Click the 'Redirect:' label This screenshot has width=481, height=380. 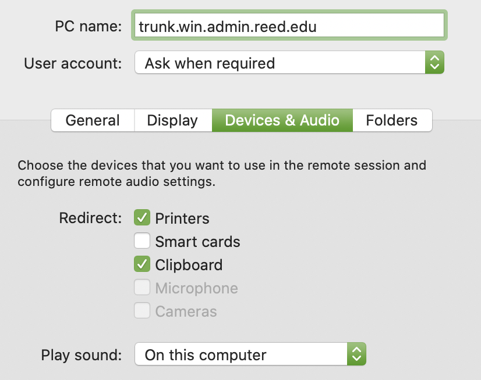pyautogui.click(x=90, y=218)
